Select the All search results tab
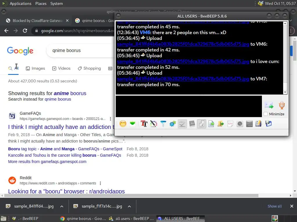297x222 pixels. [x=13, y=68]
